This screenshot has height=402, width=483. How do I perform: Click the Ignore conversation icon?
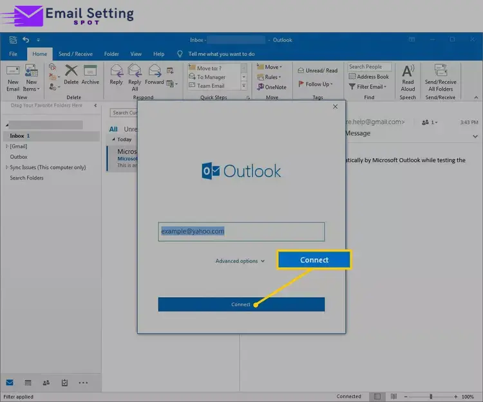(52, 67)
